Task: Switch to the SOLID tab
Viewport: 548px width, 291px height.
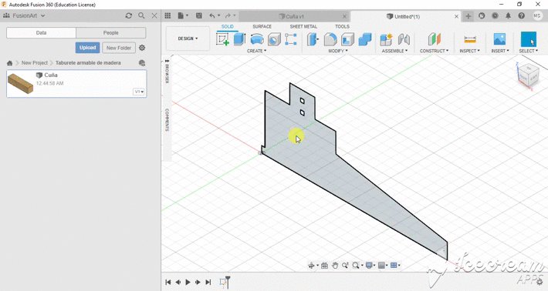Action: coord(227,26)
